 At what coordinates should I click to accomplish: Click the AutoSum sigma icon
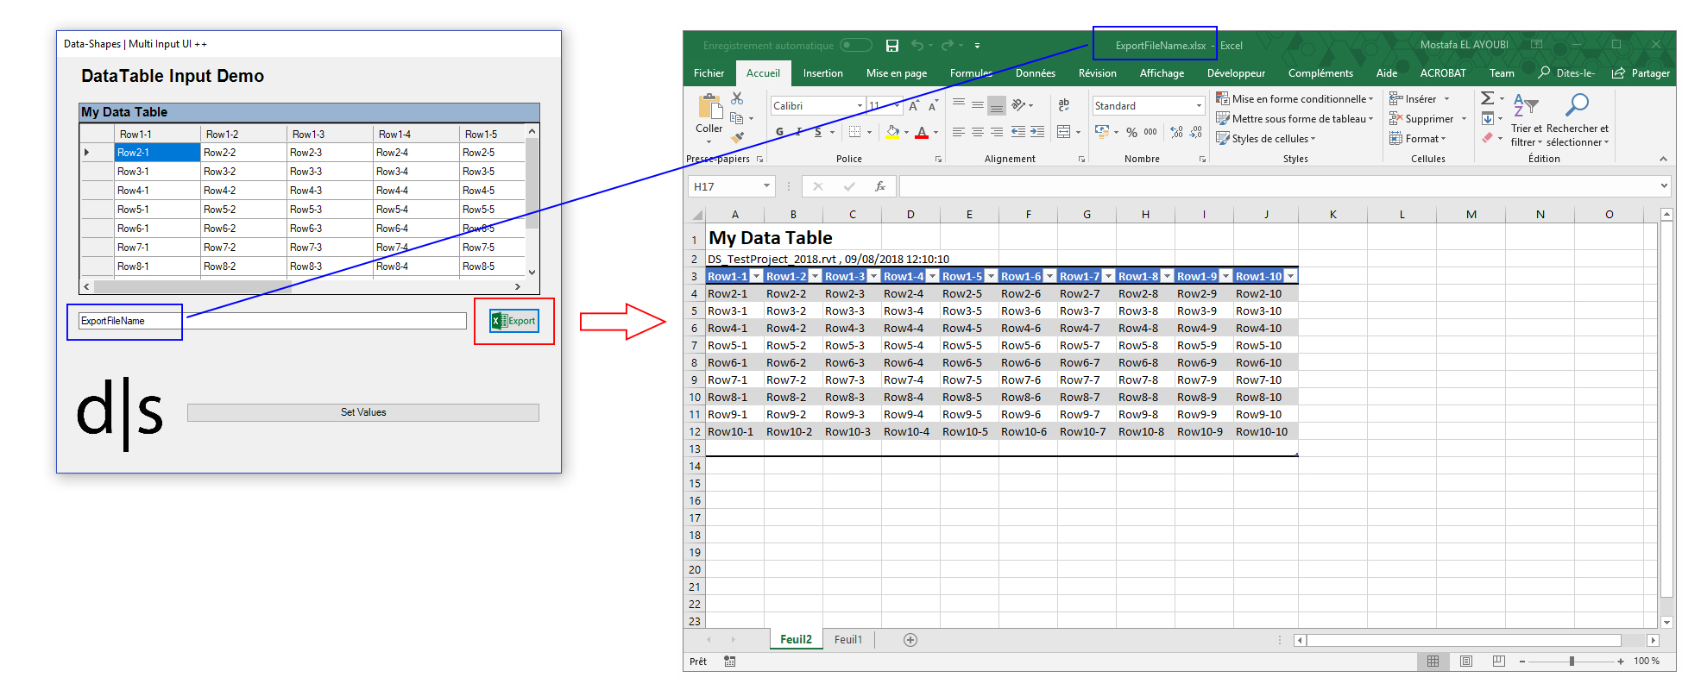pyautogui.click(x=1487, y=98)
